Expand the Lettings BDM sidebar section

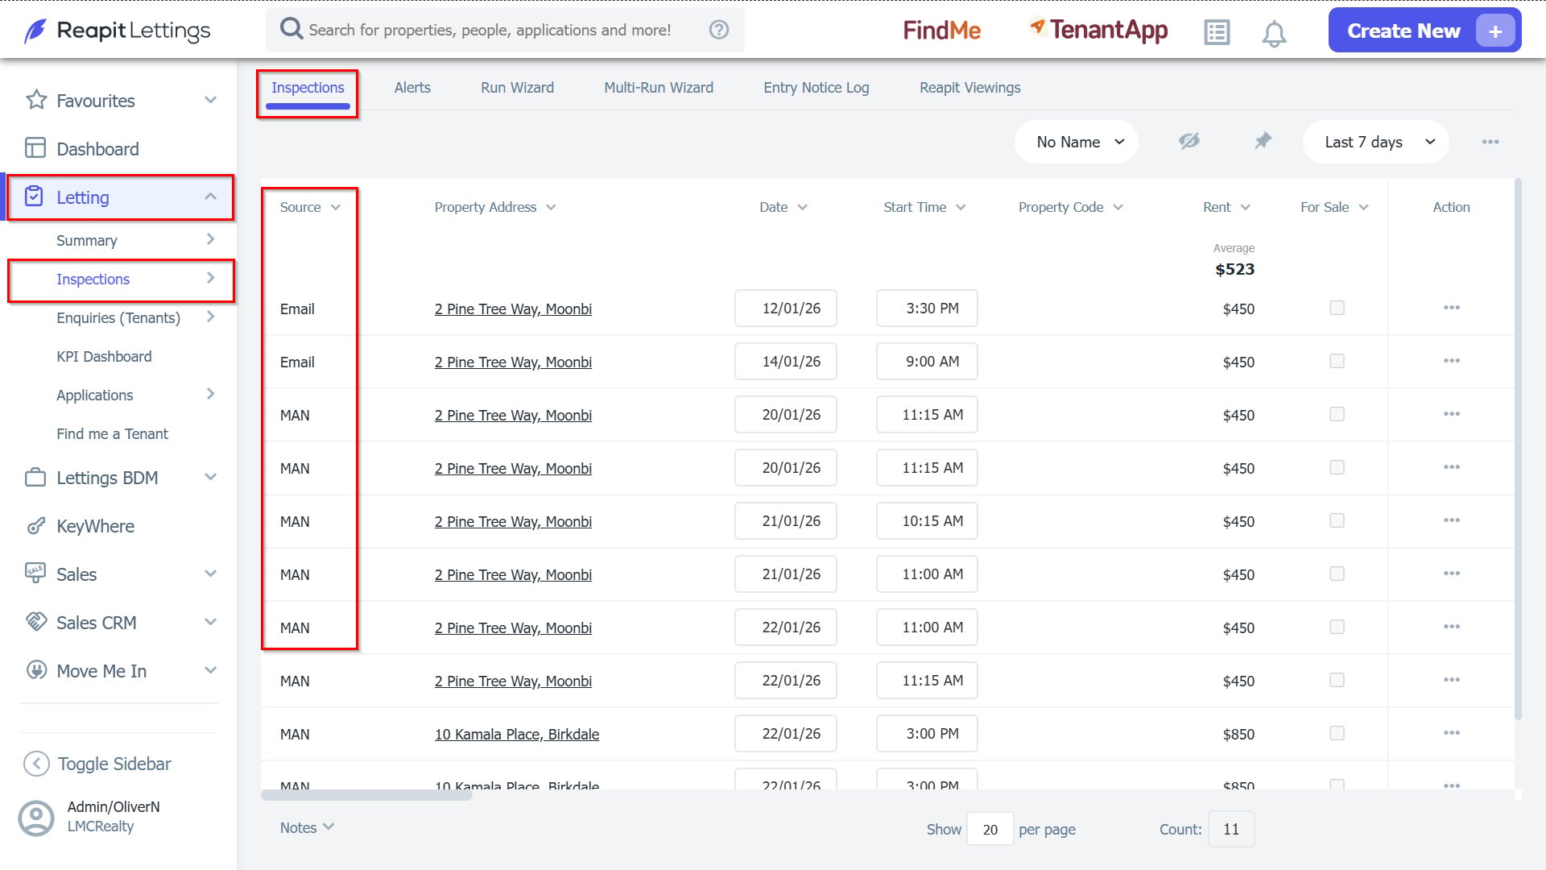point(119,478)
